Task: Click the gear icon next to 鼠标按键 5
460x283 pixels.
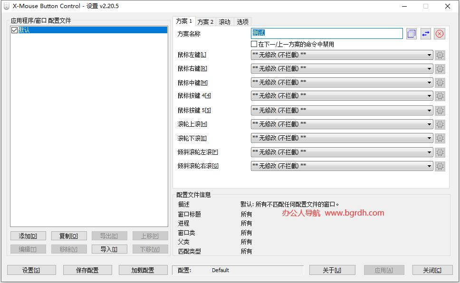Action: [440, 111]
